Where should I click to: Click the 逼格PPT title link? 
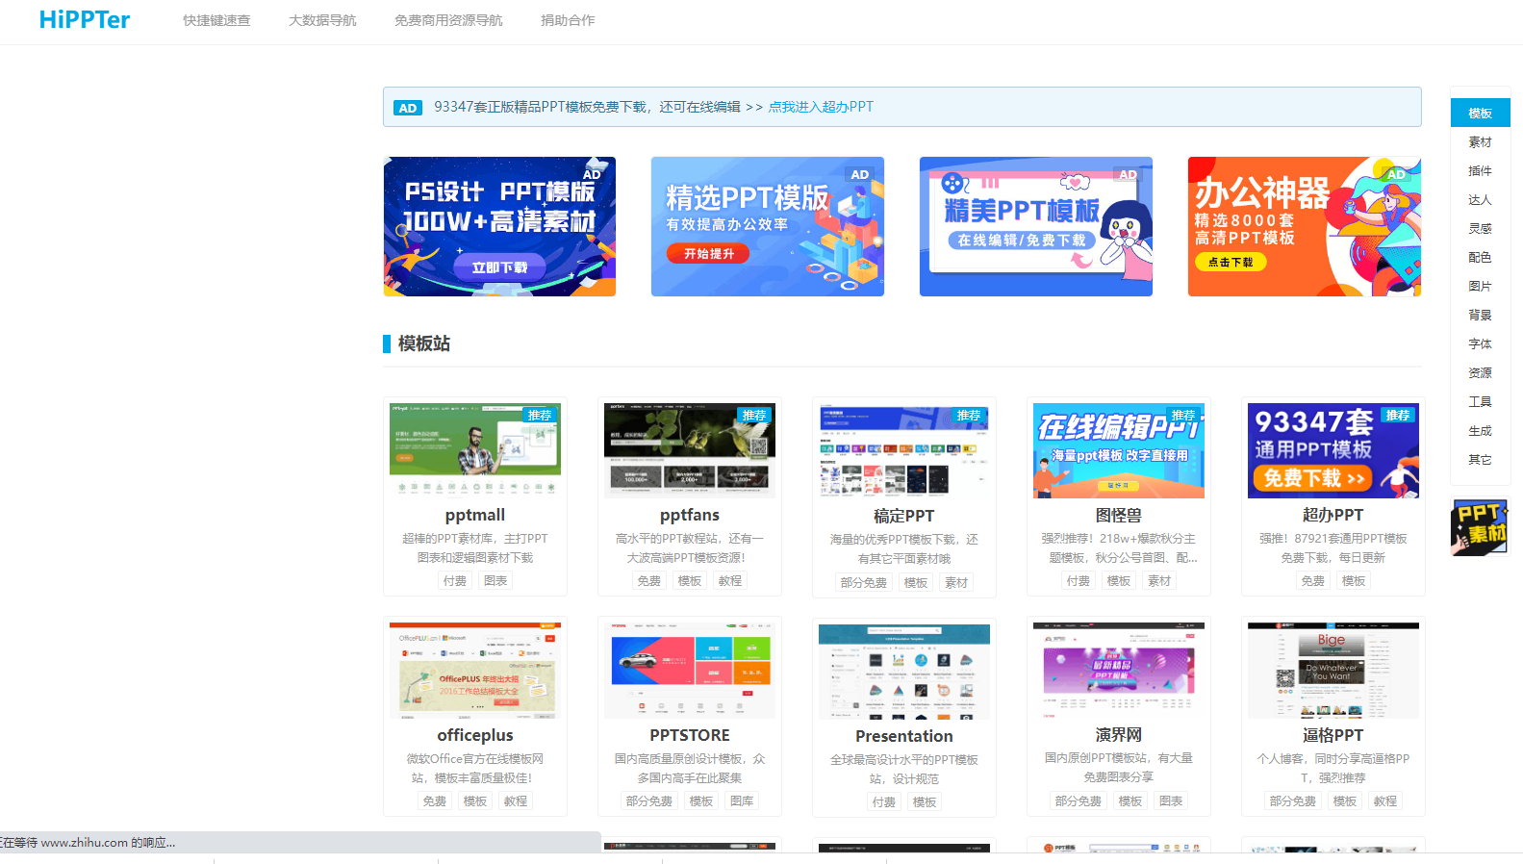pos(1333,736)
